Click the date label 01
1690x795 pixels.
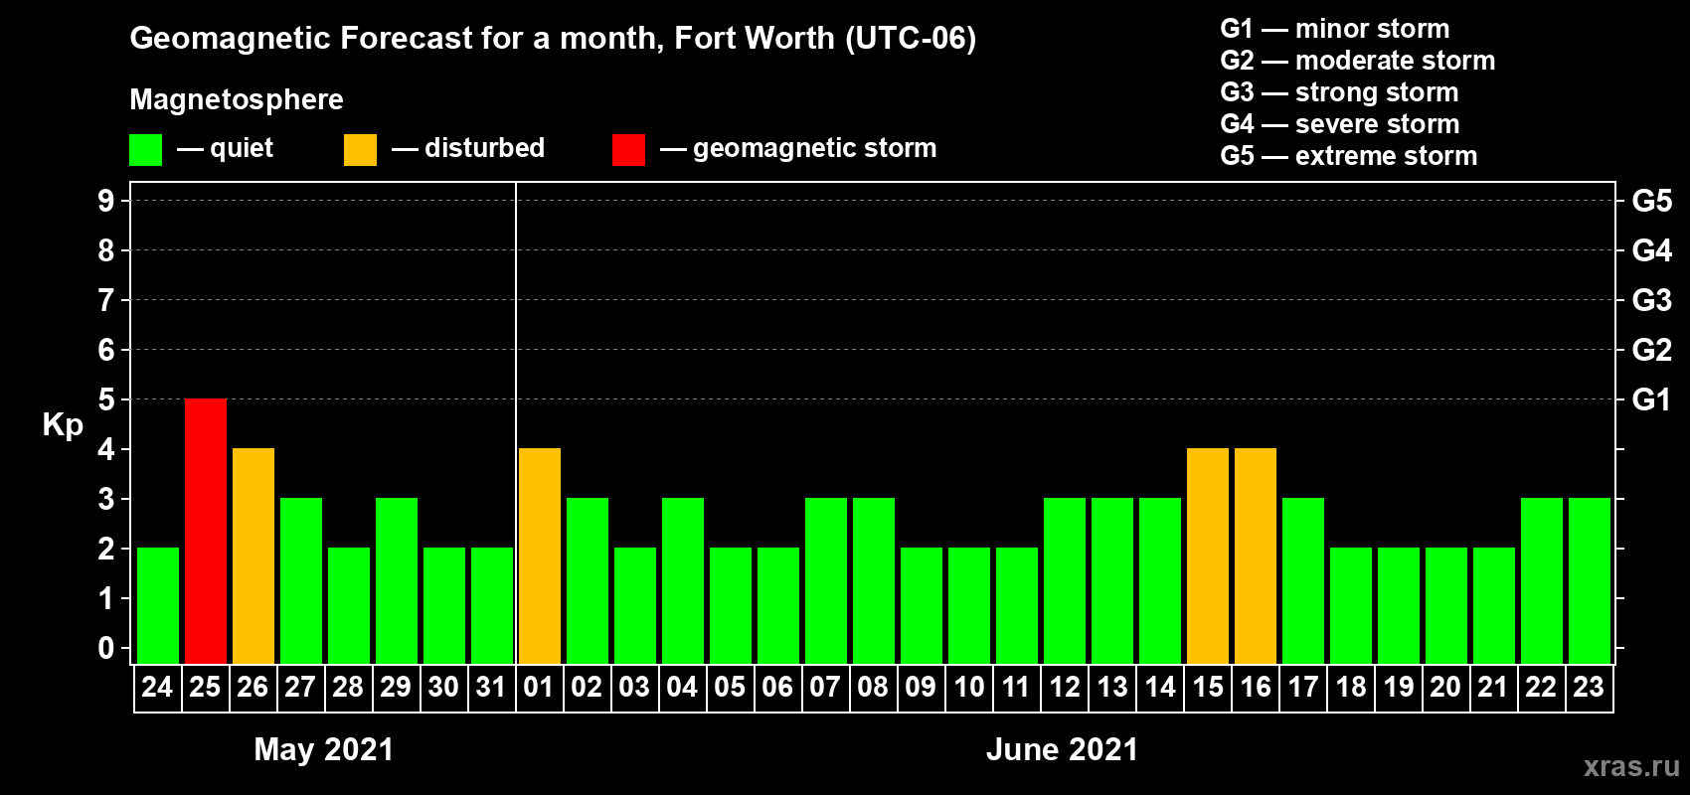coord(539,687)
